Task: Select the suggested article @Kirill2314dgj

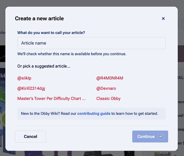Action: [31, 88]
